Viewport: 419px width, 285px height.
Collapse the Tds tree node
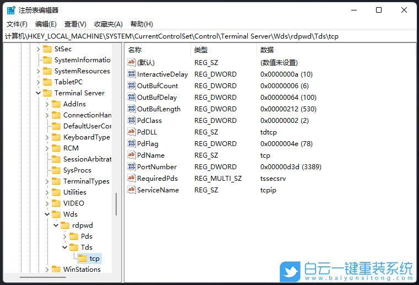pos(64,248)
